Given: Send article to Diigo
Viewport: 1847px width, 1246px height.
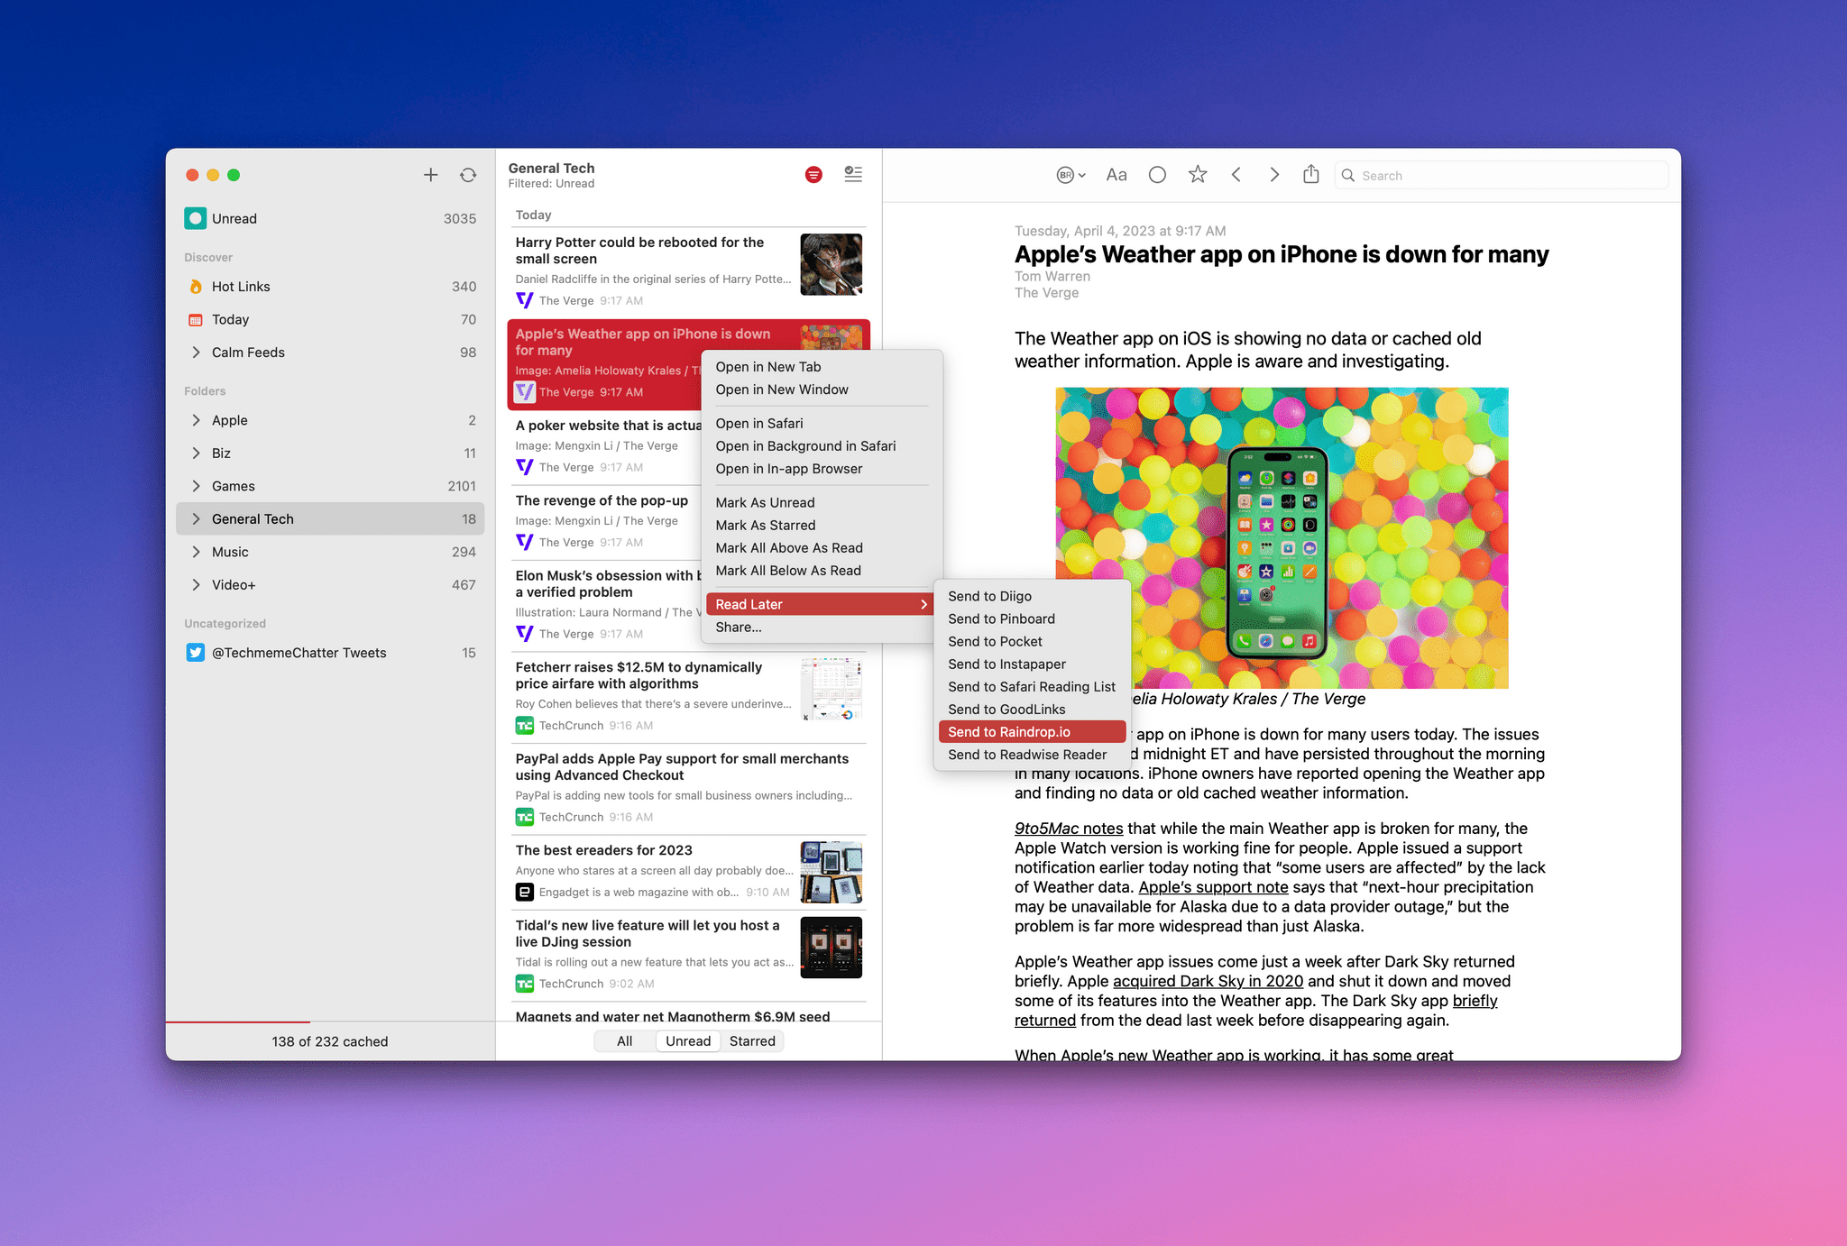Looking at the screenshot, I should coord(1032,597).
